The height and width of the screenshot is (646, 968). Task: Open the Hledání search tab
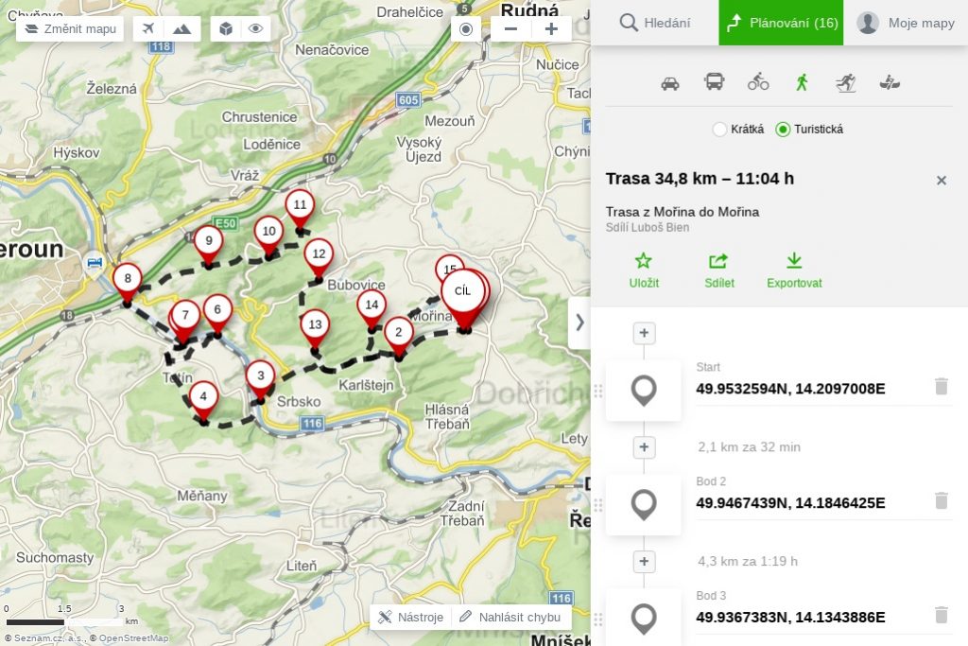click(x=655, y=23)
